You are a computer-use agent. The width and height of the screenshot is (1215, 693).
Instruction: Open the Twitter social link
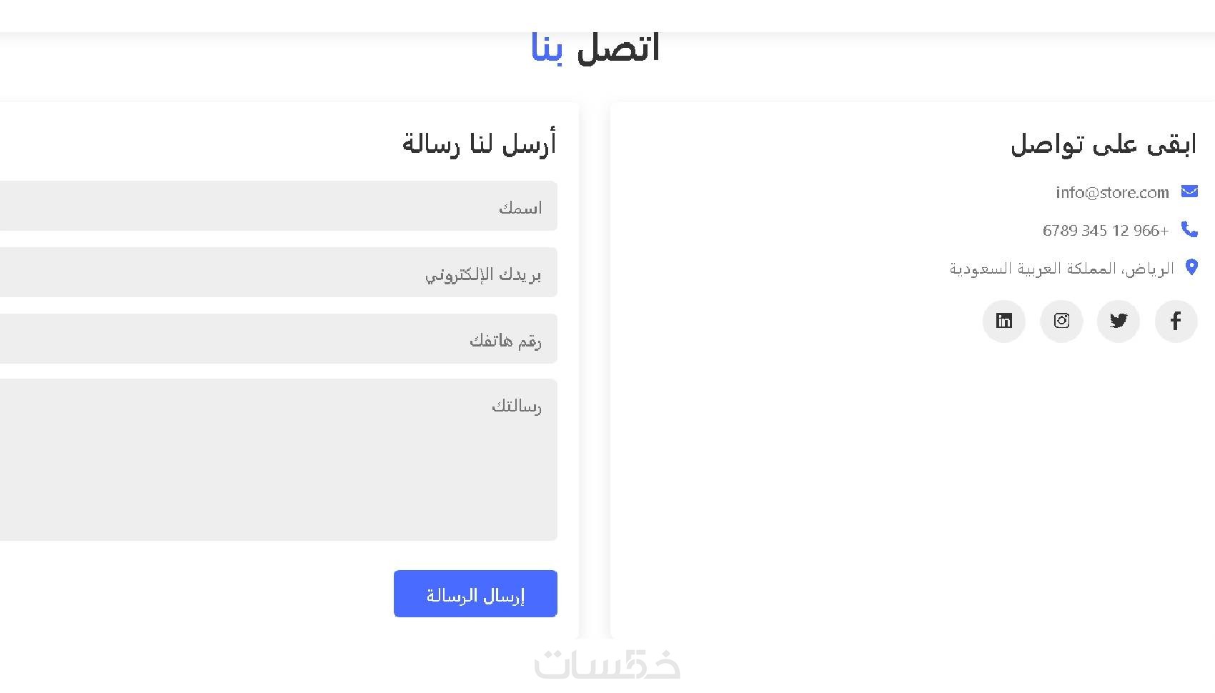1119,321
